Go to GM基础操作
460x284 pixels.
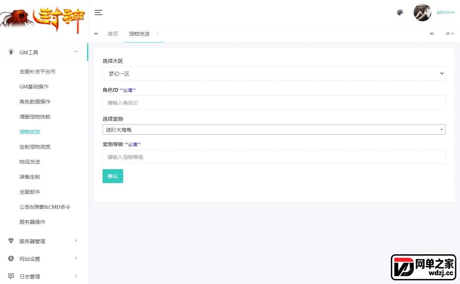34,87
